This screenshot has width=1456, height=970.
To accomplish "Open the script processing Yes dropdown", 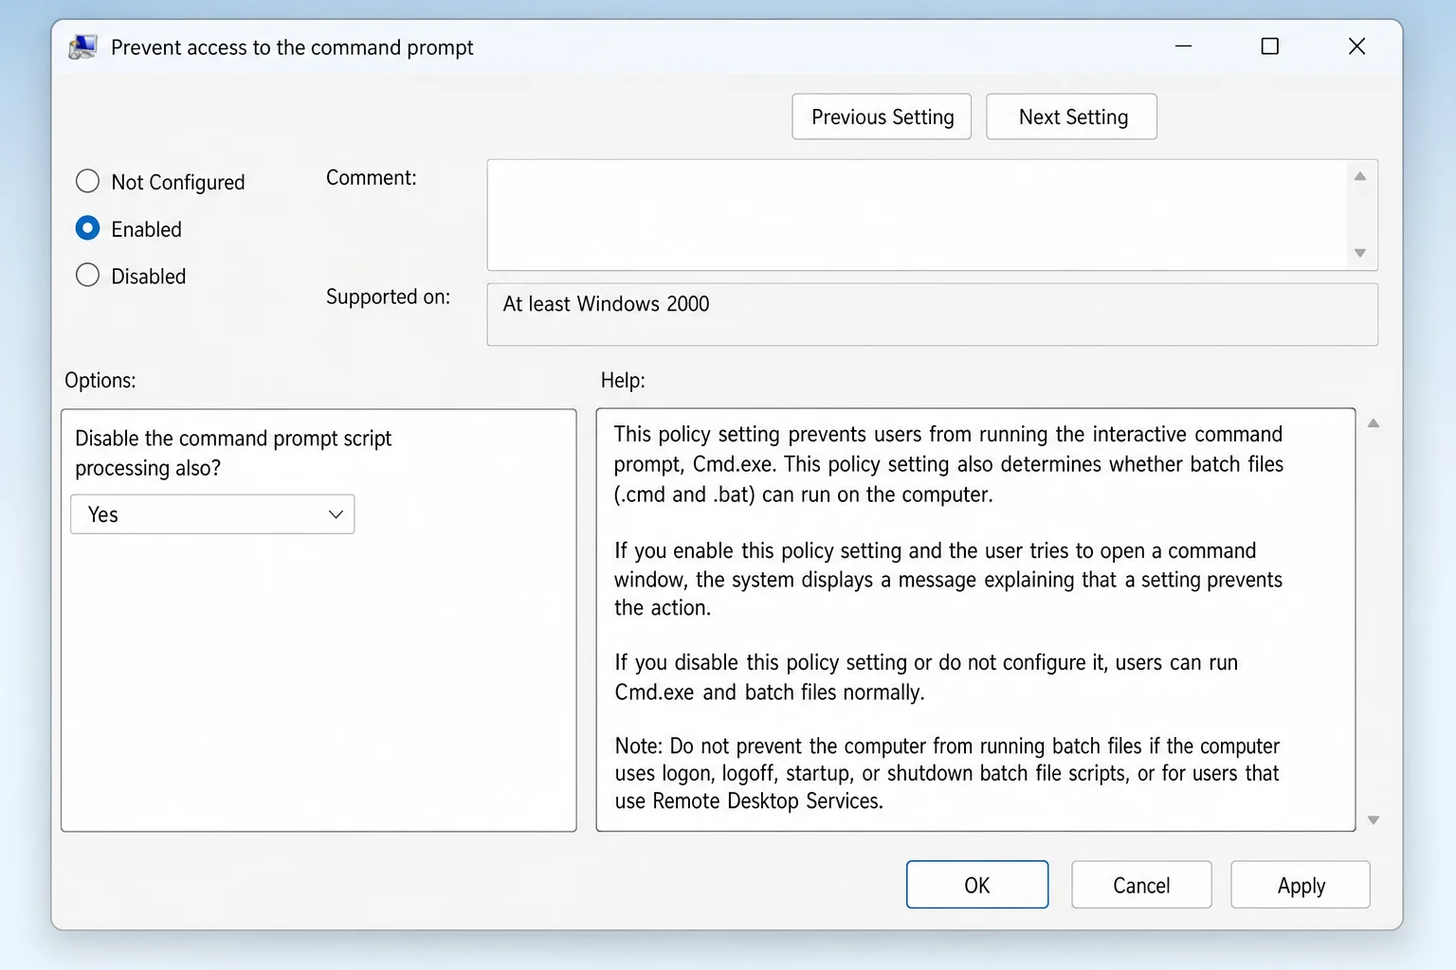I will (x=212, y=514).
